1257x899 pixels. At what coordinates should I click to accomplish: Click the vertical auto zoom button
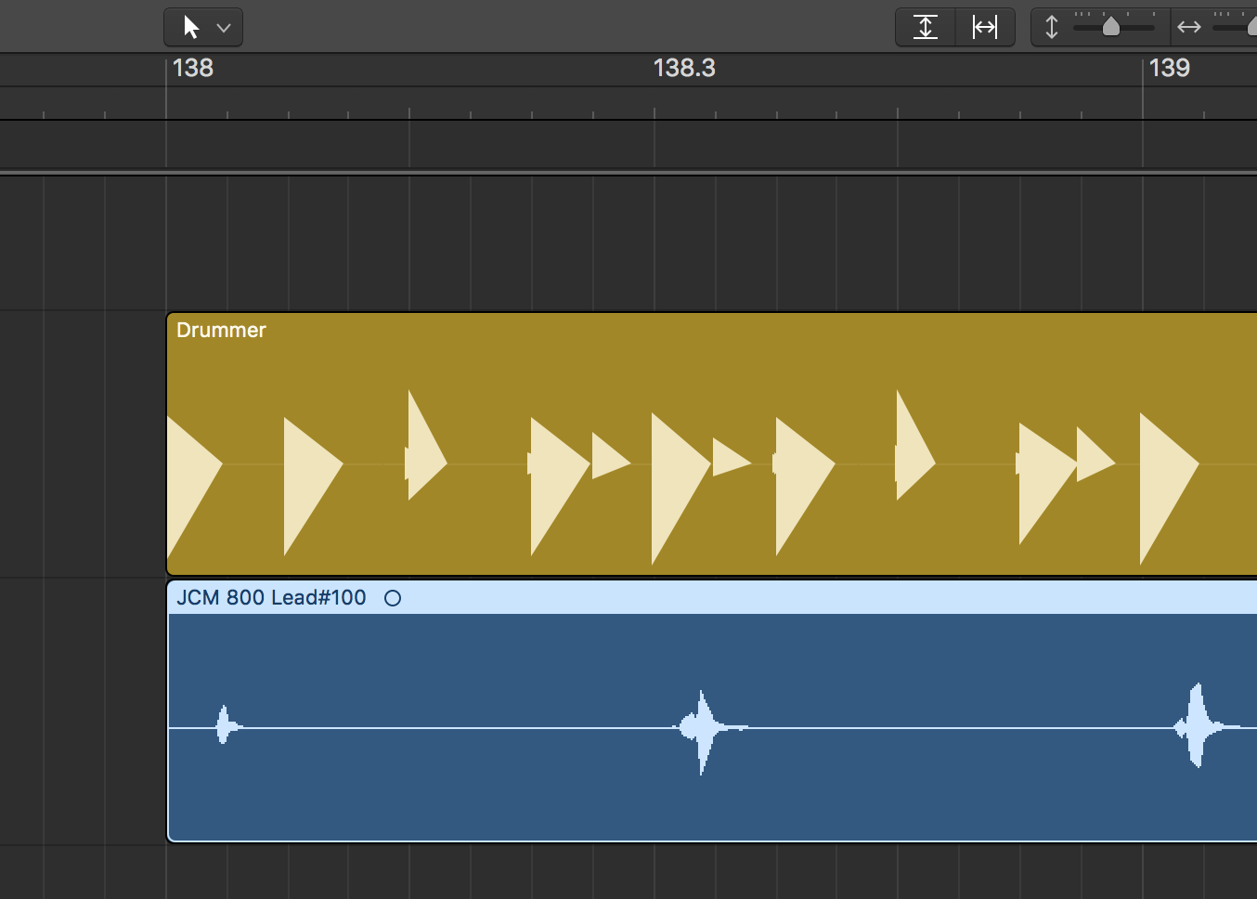(x=926, y=27)
